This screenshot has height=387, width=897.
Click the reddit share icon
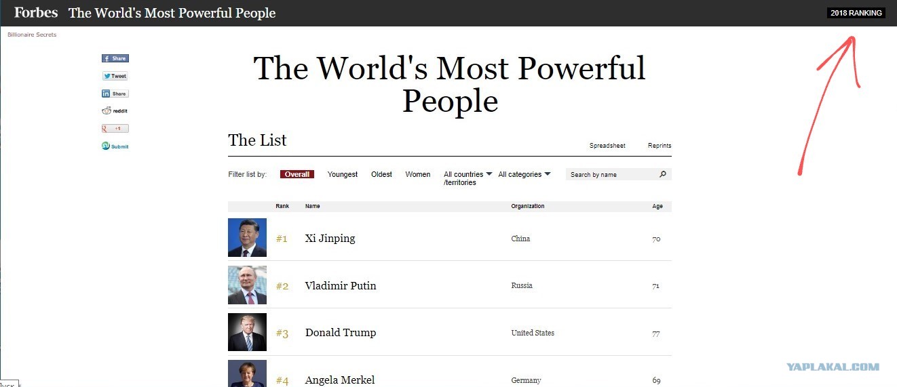pyautogui.click(x=115, y=110)
